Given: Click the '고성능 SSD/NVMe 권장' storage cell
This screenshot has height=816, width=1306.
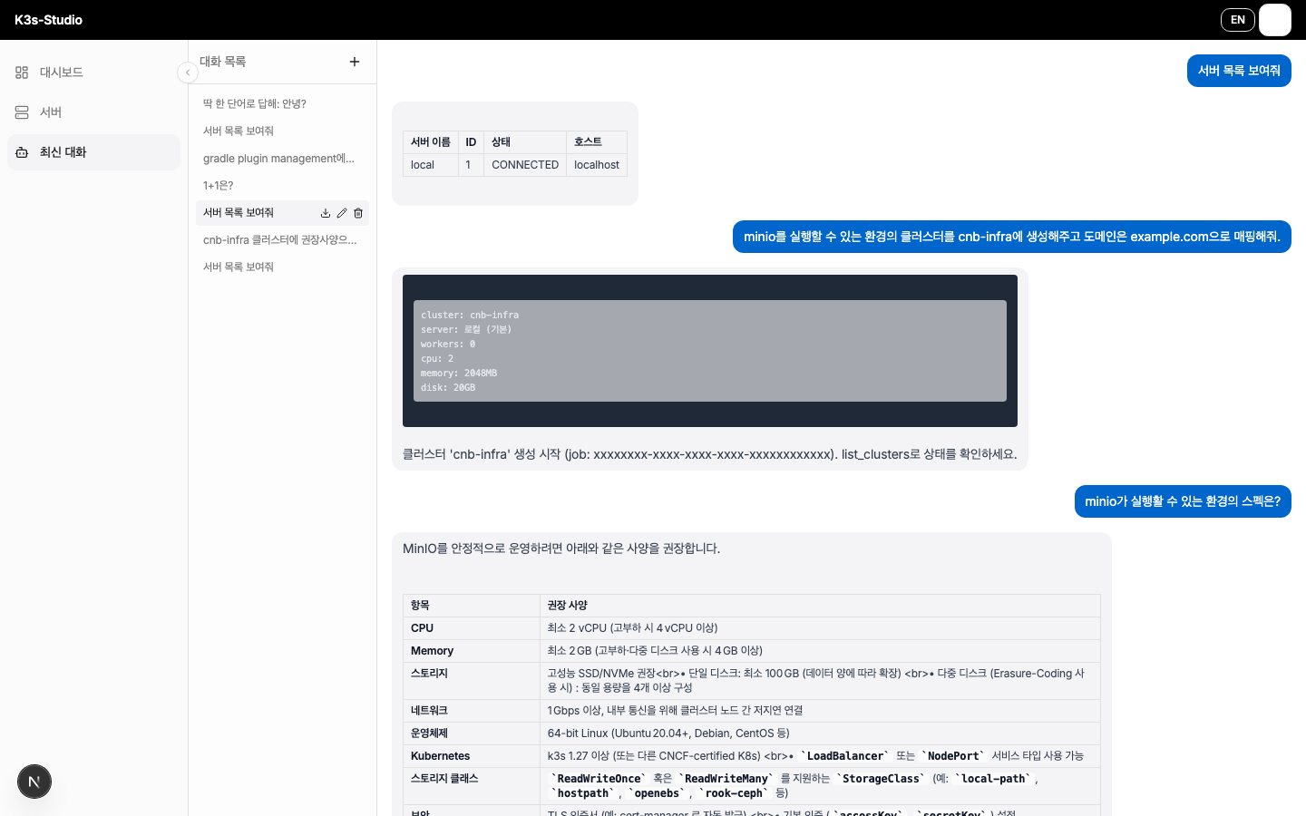Looking at the screenshot, I should [x=820, y=681].
